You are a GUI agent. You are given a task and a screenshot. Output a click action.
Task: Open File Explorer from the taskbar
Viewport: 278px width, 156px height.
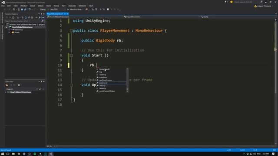pyautogui.click(x=13, y=154)
